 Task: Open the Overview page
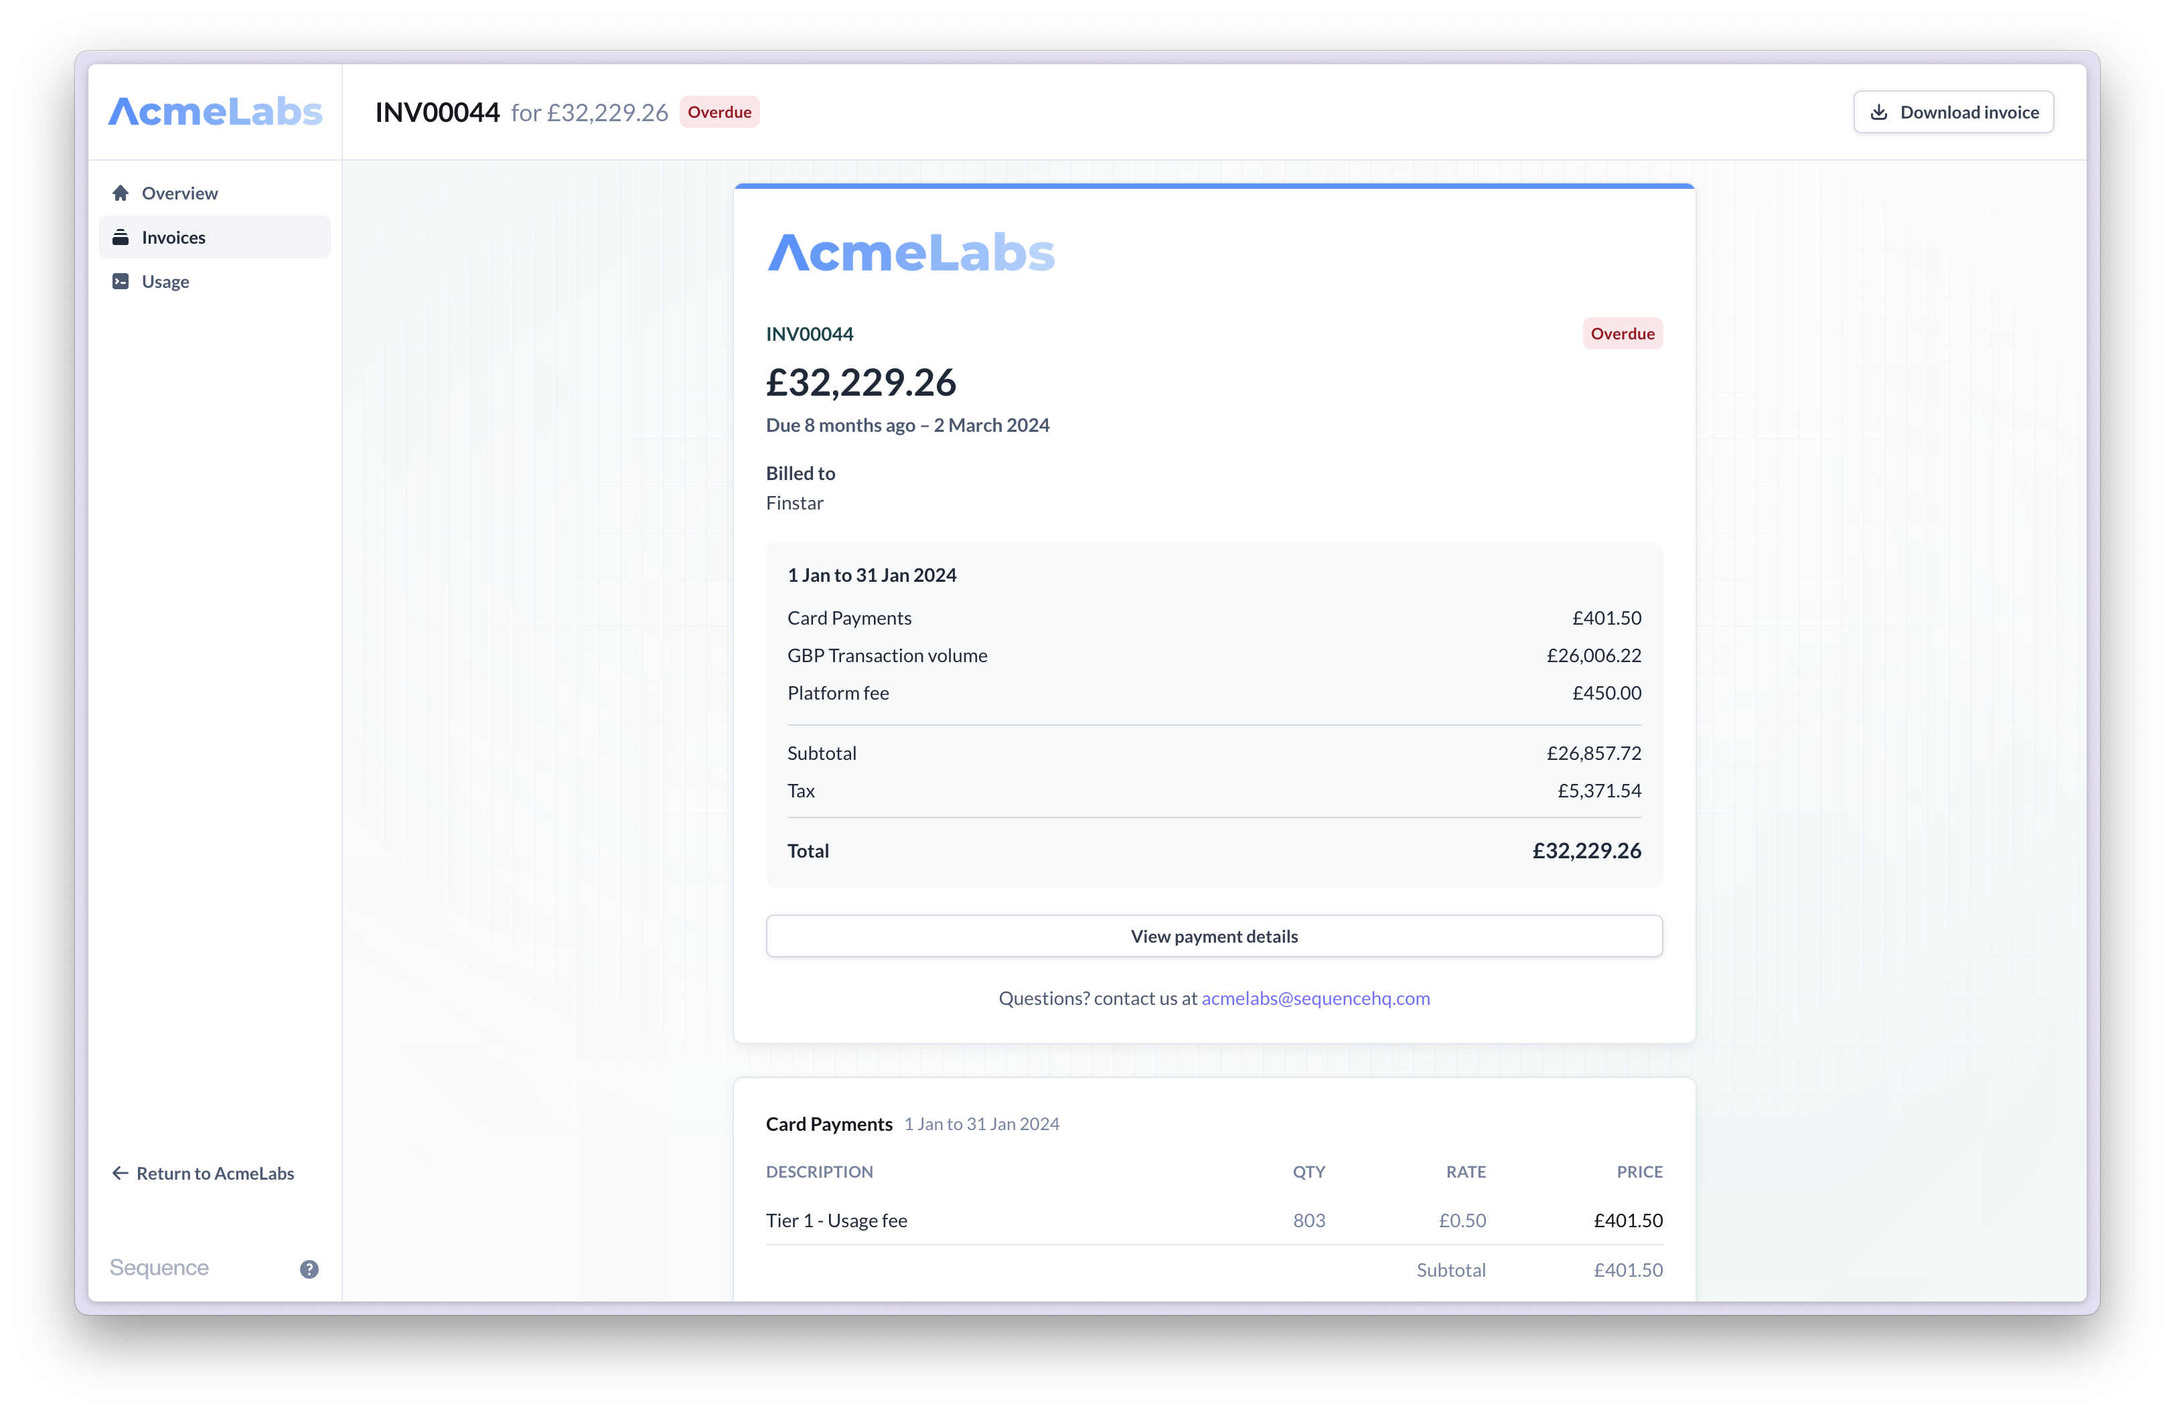click(x=215, y=193)
